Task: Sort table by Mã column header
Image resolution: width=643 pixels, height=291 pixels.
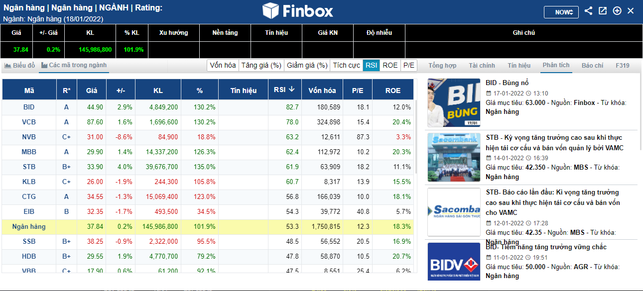Action: pyautogui.click(x=29, y=90)
